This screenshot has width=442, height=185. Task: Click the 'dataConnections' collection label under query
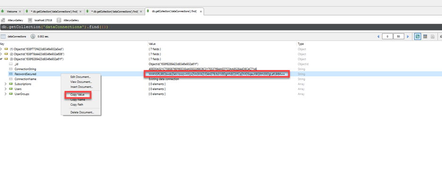click(17, 37)
